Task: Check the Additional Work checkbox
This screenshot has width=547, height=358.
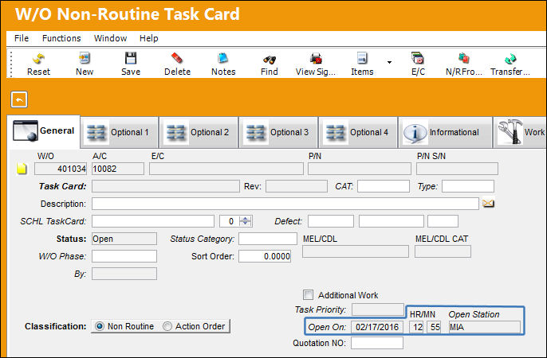Action: 308,295
